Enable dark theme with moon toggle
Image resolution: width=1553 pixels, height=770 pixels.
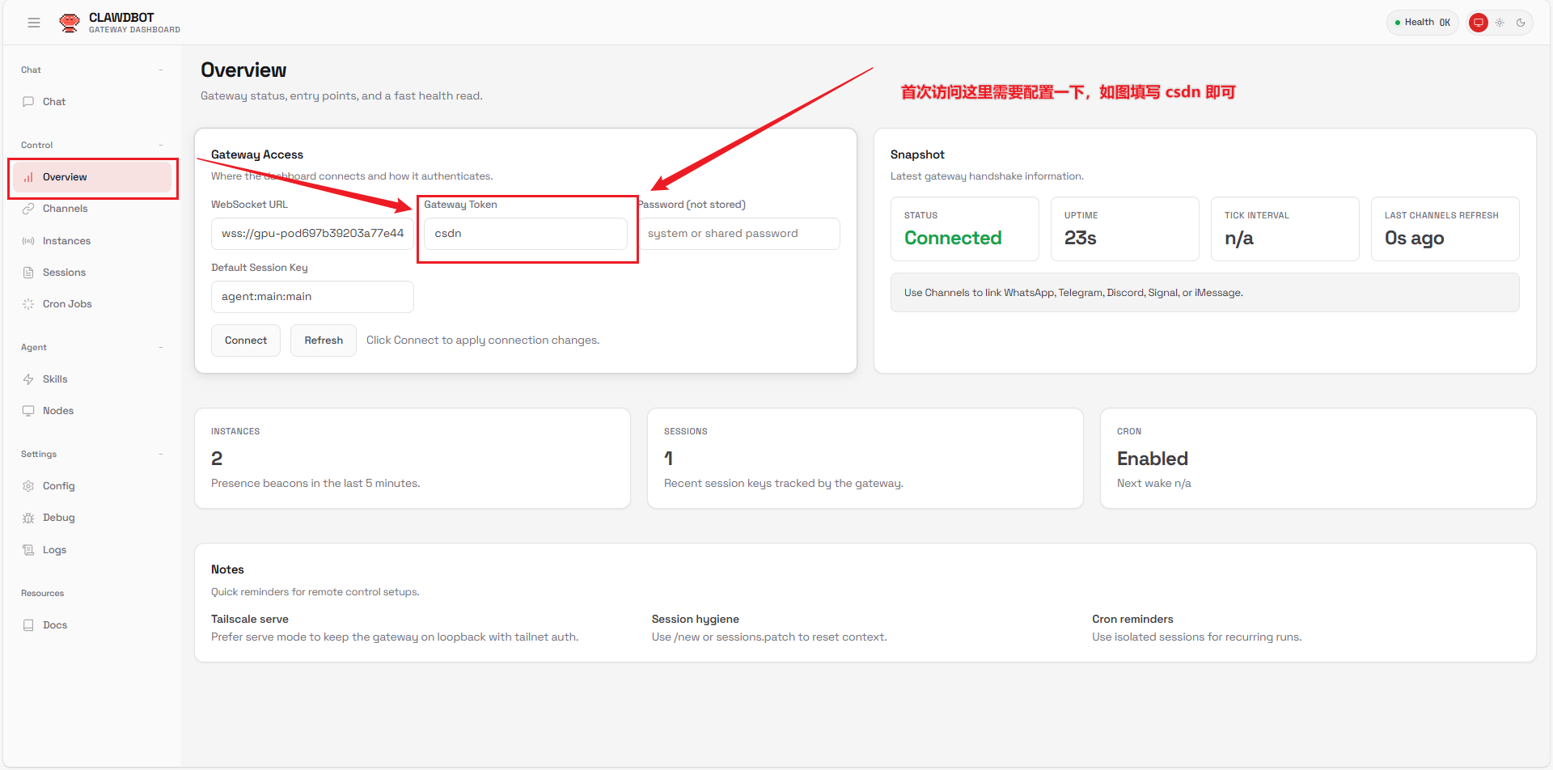tap(1521, 23)
